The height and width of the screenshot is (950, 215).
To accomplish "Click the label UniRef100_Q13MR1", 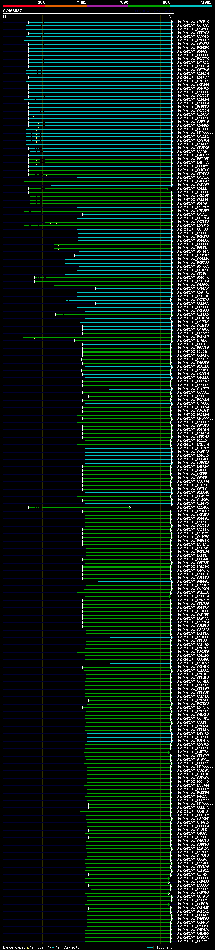I will [192, 830].
